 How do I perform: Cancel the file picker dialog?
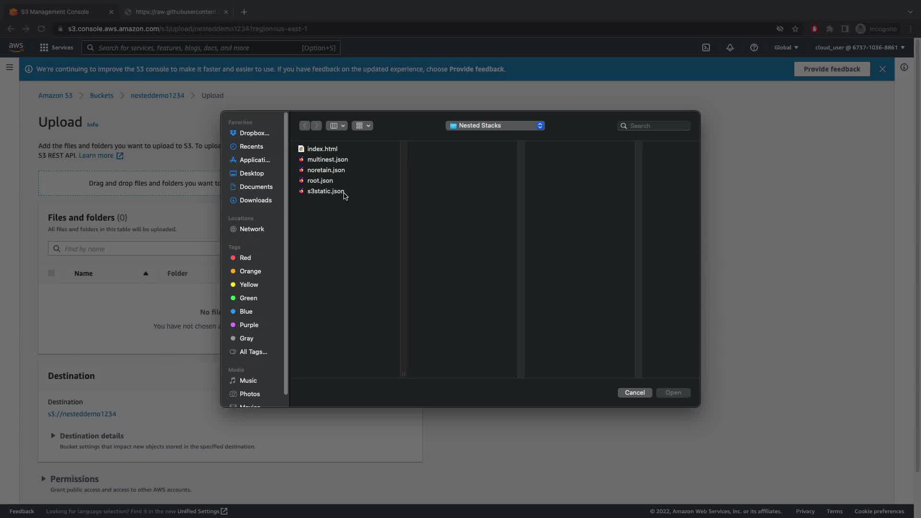(x=635, y=392)
